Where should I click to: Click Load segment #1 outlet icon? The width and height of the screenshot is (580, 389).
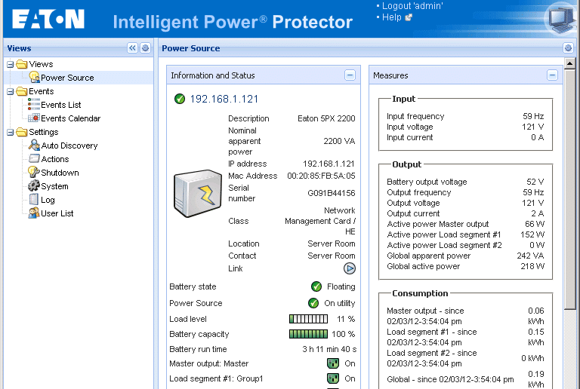[333, 378]
